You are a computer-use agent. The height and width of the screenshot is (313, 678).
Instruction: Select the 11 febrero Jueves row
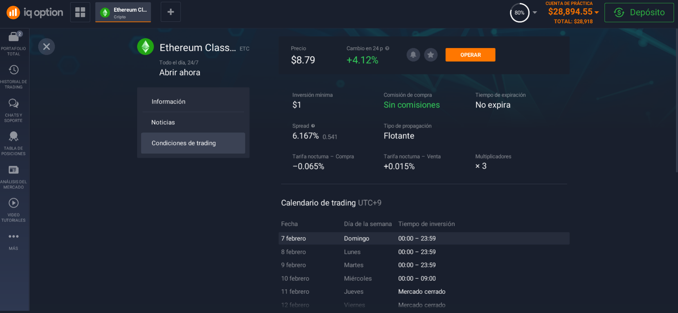424,292
